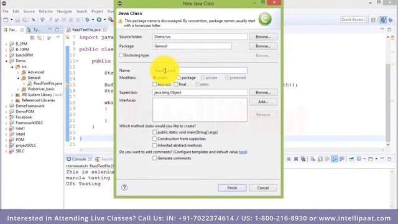This screenshot has height=224, width=398.
Task: Select the public modifier radio button
Action: (155, 78)
